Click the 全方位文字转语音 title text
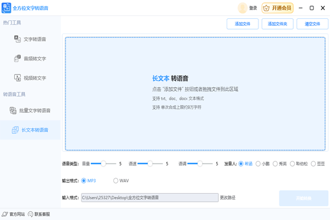The width and height of the screenshot is (330, 220). (x=30, y=8)
